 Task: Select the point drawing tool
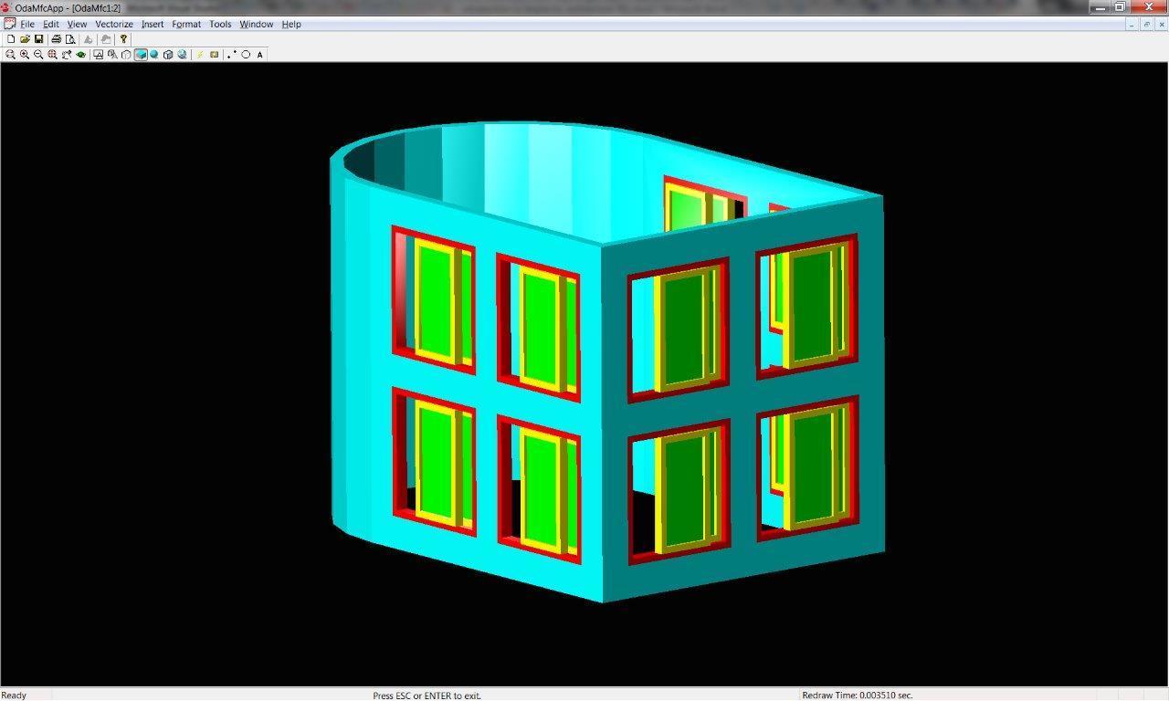pos(228,54)
